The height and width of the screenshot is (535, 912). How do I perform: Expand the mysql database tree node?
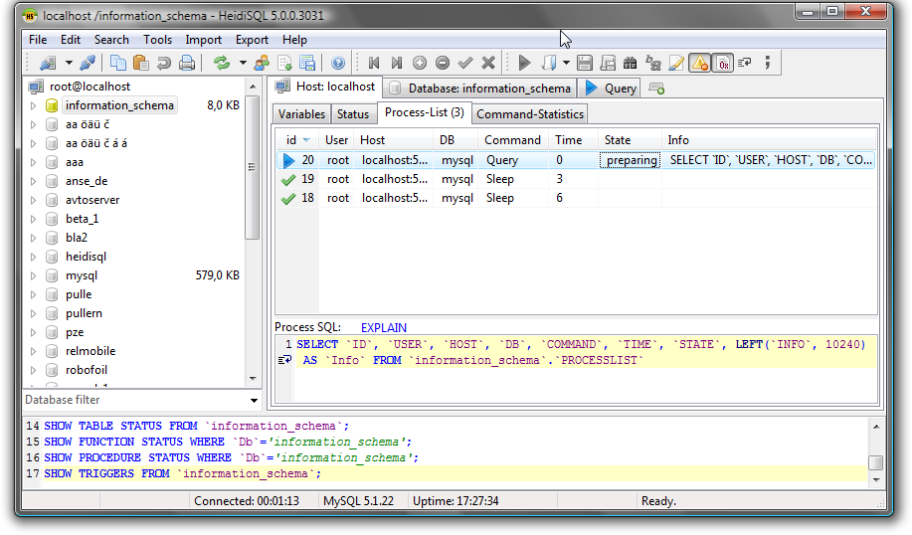[33, 275]
